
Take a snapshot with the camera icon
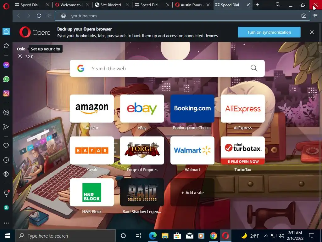pyautogui.click(x=304, y=16)
